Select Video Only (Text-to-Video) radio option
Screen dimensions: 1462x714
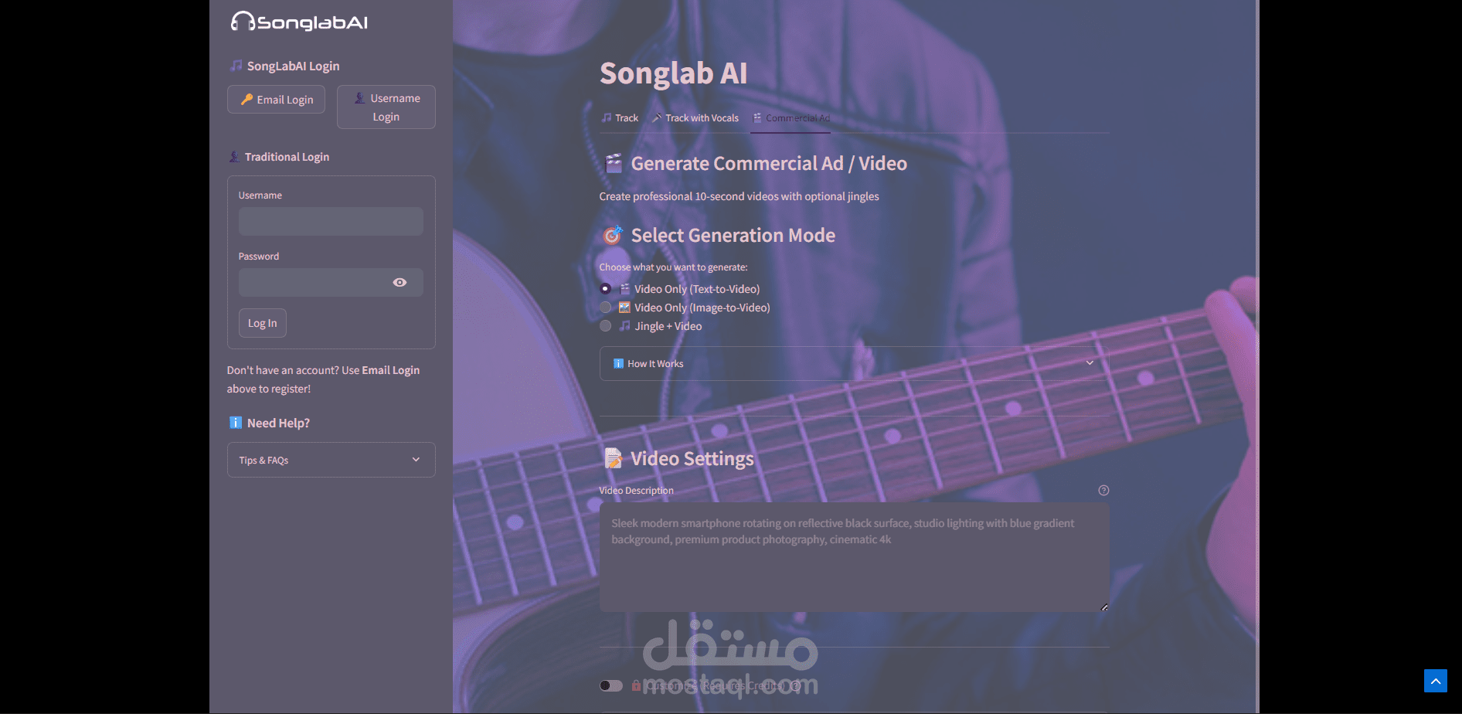point(605,289)
